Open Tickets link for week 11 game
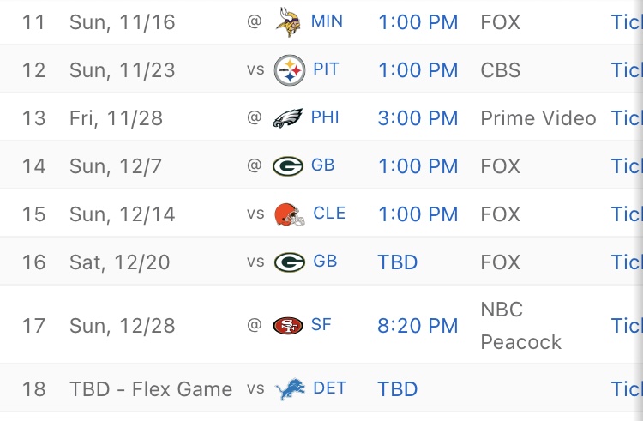This screenshot has height=421, width=643. [626, 21]
